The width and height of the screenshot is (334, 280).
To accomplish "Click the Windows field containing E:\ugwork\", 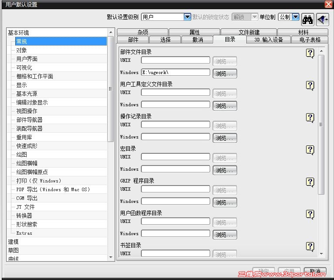I will pyautogui.click(x=176, y=72).
